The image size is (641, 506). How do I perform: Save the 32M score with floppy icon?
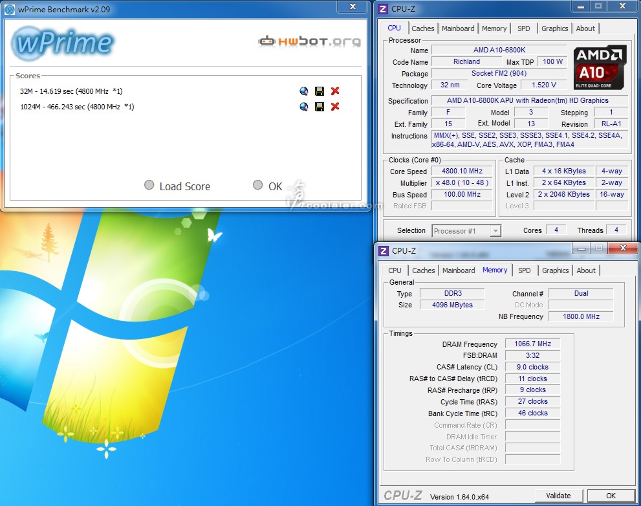(x=320, y=91)
